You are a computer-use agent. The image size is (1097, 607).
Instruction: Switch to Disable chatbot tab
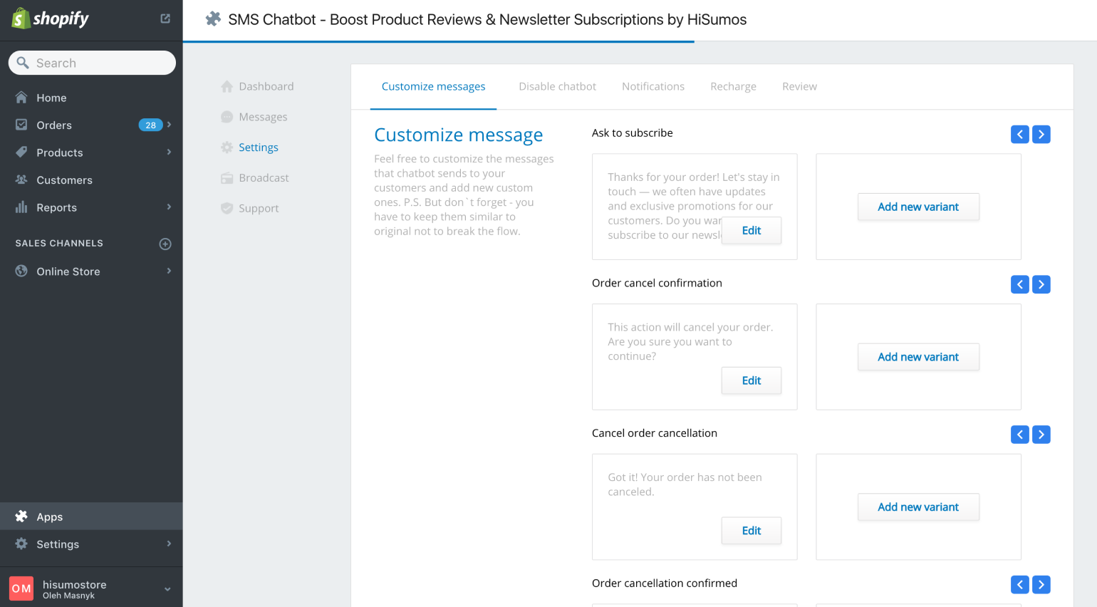pyautogui.click(x=557, y=86)
